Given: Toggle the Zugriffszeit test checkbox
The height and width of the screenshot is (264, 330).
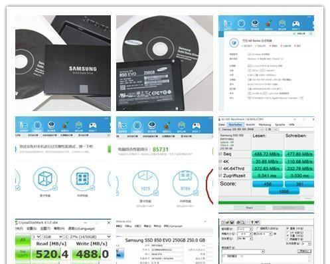Looking at the screenshot, I should (x=220, y=176).
